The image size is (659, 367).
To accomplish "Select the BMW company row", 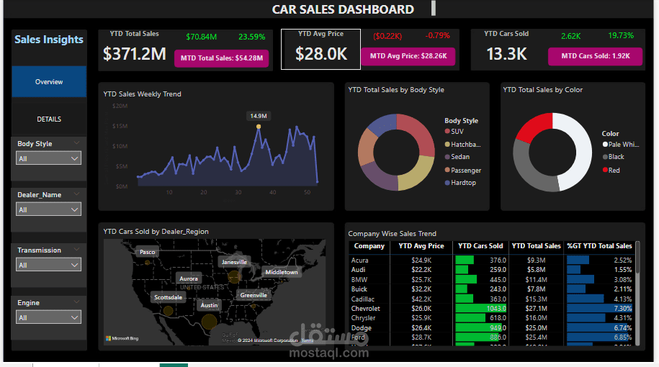I will 491,280.
